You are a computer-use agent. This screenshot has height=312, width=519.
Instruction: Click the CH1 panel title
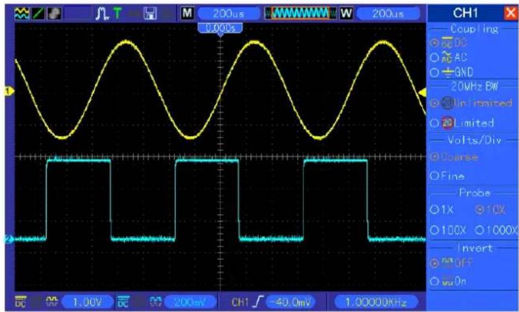(x=465, y=13)
